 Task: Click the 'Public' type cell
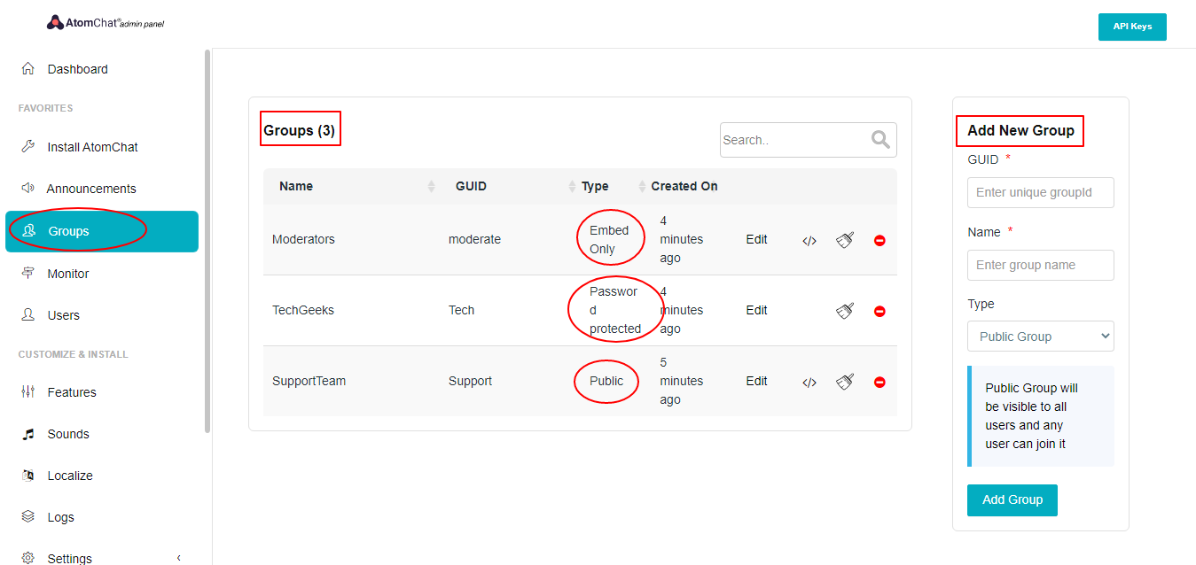606,381
